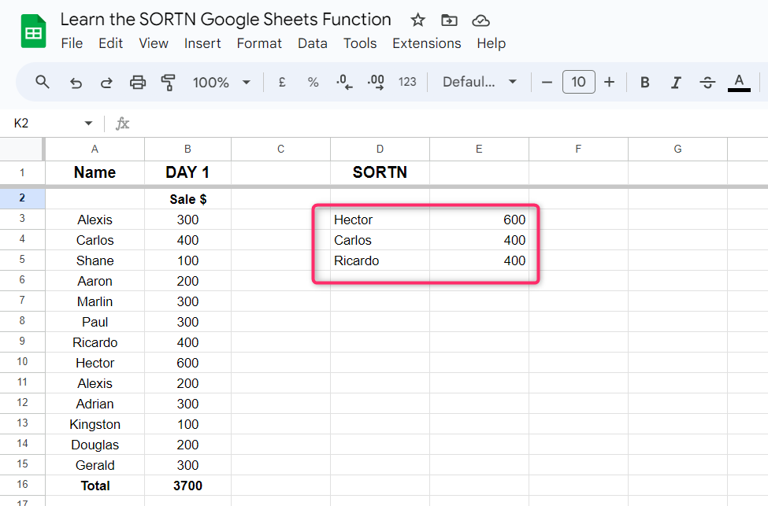Viewport: 768px width, 506px height.
Task: Click the select-all corner box
Action: (x=22, y=150)
